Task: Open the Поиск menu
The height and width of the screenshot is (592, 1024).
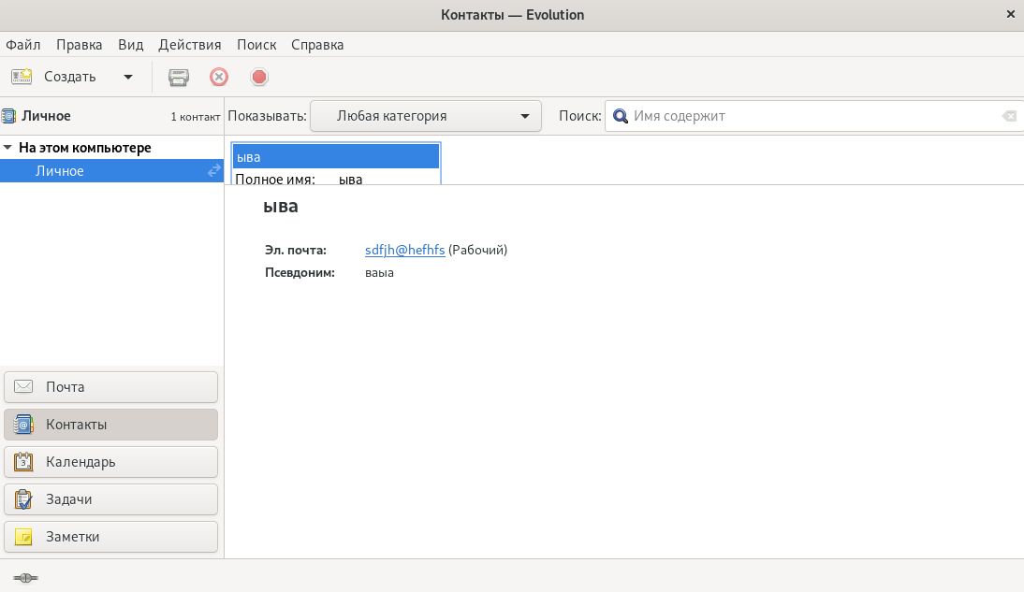Action: 256,44
